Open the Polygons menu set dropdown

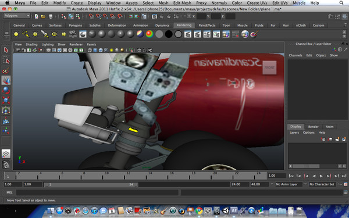[x=17, y=16]
